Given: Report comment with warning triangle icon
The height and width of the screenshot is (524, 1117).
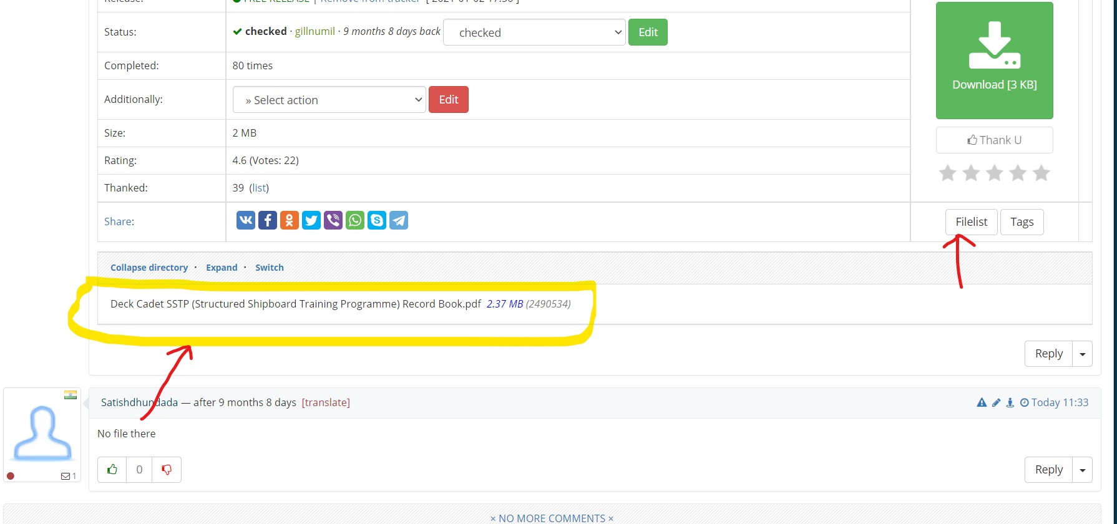Looking at the screenshot, I should point(982,403).
